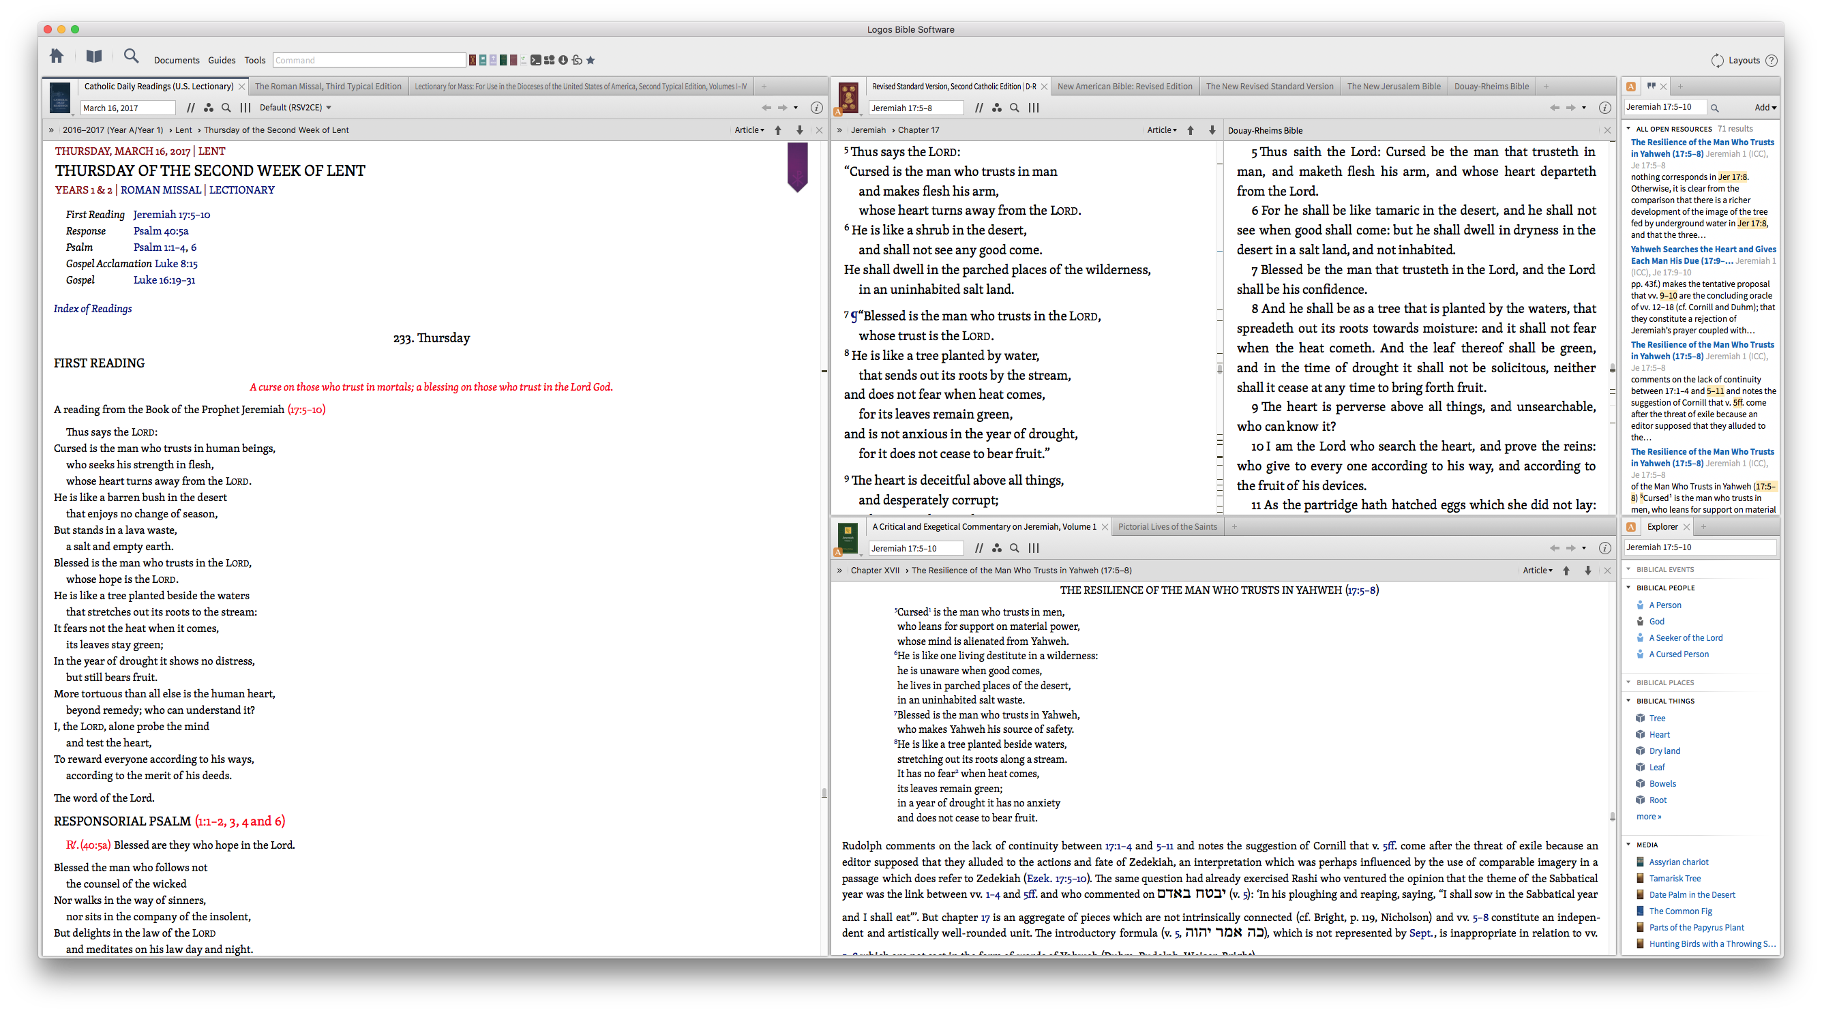Screen dimensions: 1822x1013
Task: Click the Command input box
Action: click(368, 60)
